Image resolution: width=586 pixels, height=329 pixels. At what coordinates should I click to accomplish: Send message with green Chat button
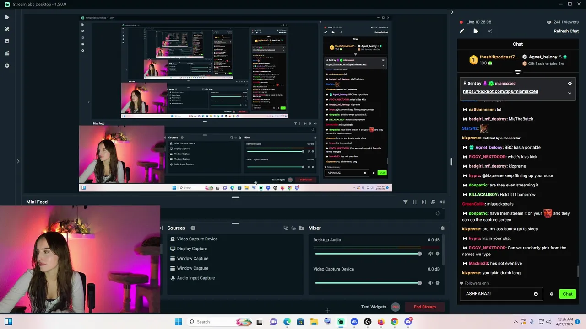(567, 294)
